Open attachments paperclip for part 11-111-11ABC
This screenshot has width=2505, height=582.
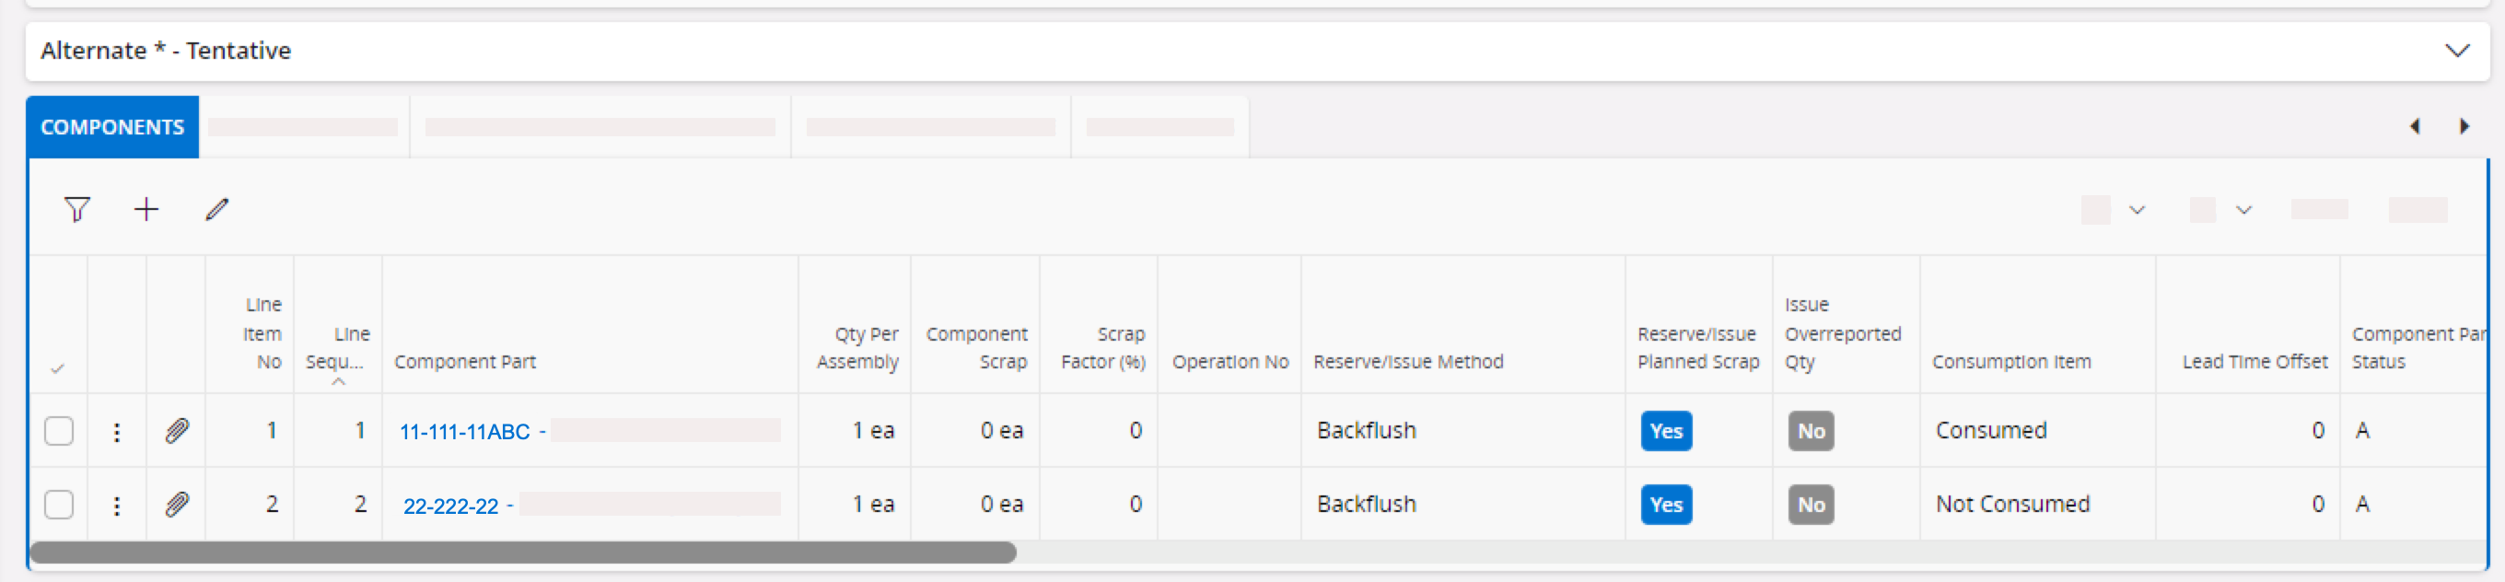(176, 430)
